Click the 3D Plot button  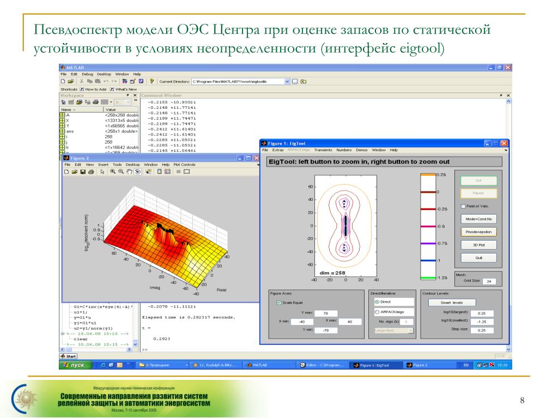click(x=478, y=245)
